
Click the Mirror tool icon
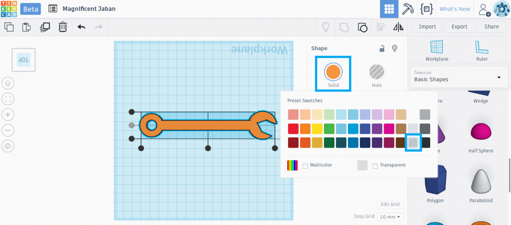tap(398, 27)
